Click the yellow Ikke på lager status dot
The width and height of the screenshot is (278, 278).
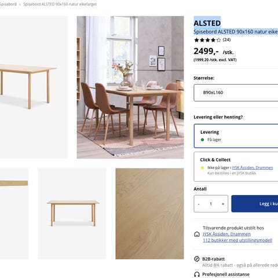coord(202,168)
